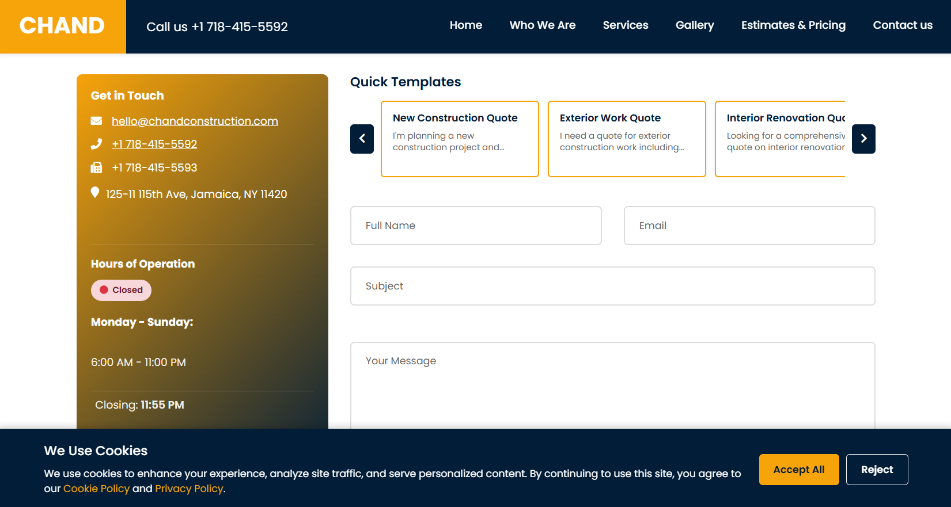Show next quick templates with right arrow
The image size is (951, 507).
click(x=863, y=139)
